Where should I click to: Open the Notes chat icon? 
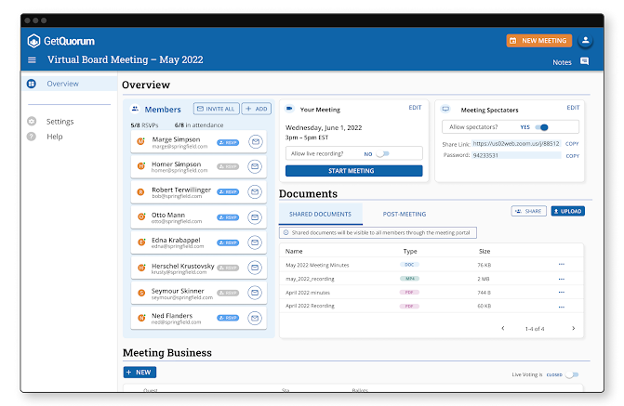tap(584, 61)
